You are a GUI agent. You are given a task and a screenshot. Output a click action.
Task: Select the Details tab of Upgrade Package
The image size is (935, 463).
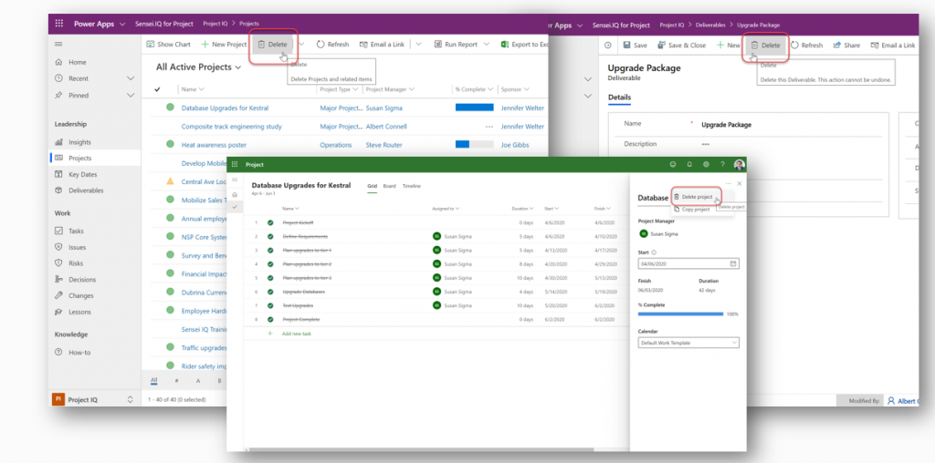(x=619, y=98)
